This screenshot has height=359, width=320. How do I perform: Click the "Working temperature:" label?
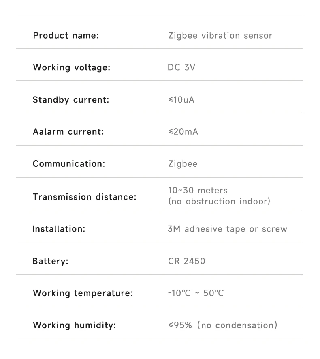click(x=83, y=293)
